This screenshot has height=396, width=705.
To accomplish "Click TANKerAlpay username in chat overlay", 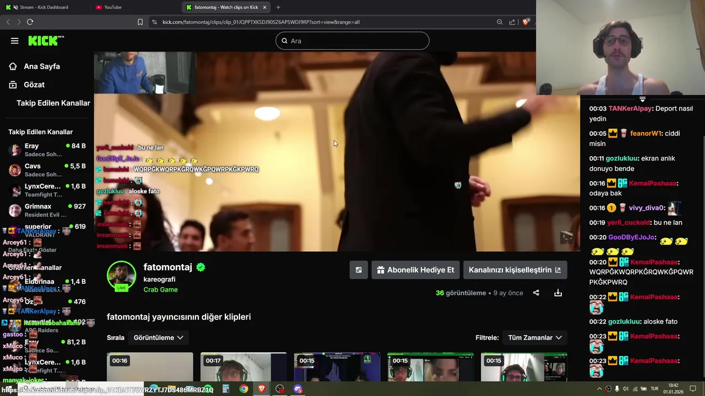I will pyautogui.click(x=630, y=109).
